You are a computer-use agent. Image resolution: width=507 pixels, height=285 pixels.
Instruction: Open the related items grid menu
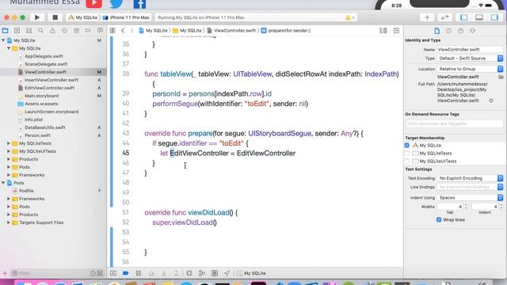tap(112, 30)
